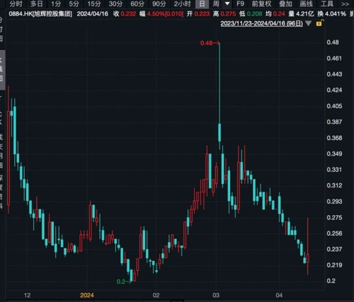Open the 画线 drawing tools
354x302 pixels.
(x=306, y=4)
